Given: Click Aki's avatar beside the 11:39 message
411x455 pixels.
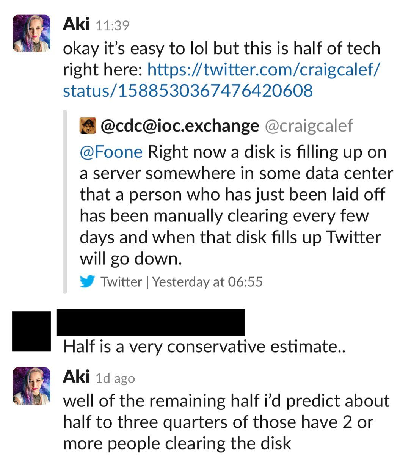Looking at the screenshot, I should [x=31, y=33].
